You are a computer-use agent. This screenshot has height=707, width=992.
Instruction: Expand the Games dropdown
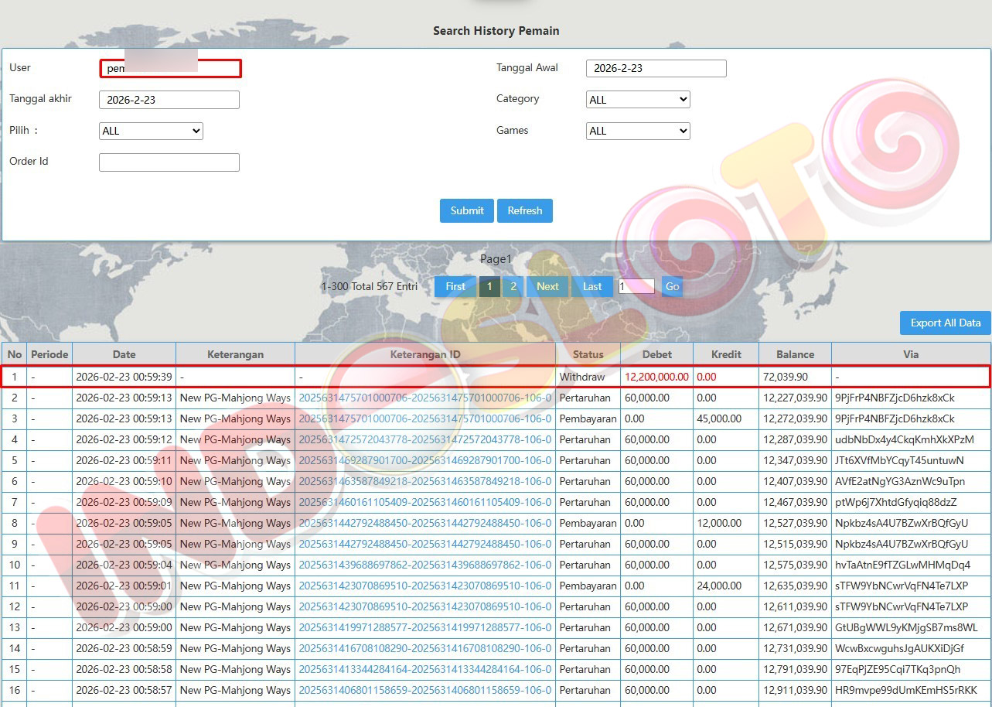point(638,131)
